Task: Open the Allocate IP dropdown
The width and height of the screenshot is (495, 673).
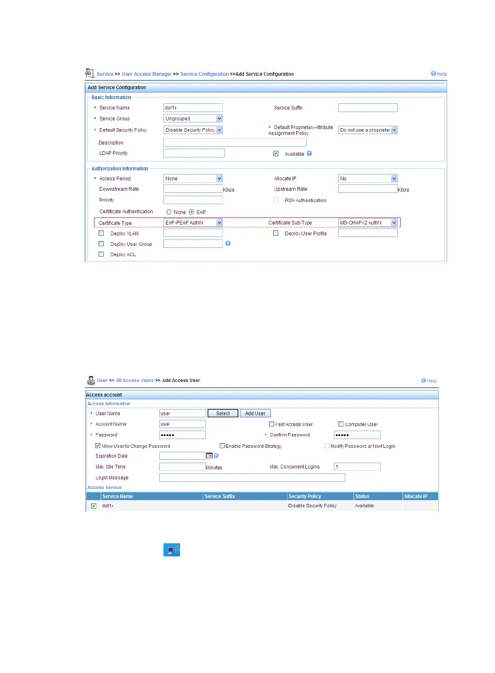Action: click(x=368, y=178)
